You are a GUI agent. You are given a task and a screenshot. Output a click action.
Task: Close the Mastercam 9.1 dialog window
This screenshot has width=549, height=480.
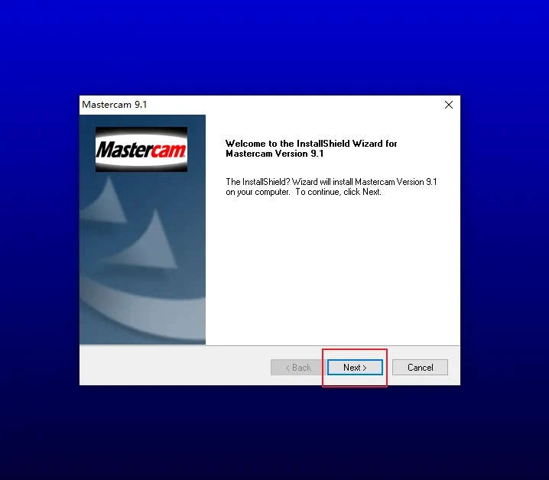pos(449,105)
